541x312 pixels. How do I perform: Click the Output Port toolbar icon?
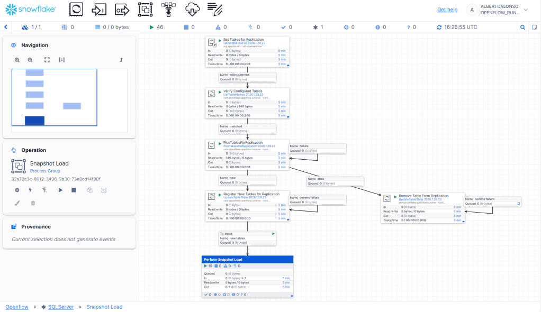coord(122,9)
